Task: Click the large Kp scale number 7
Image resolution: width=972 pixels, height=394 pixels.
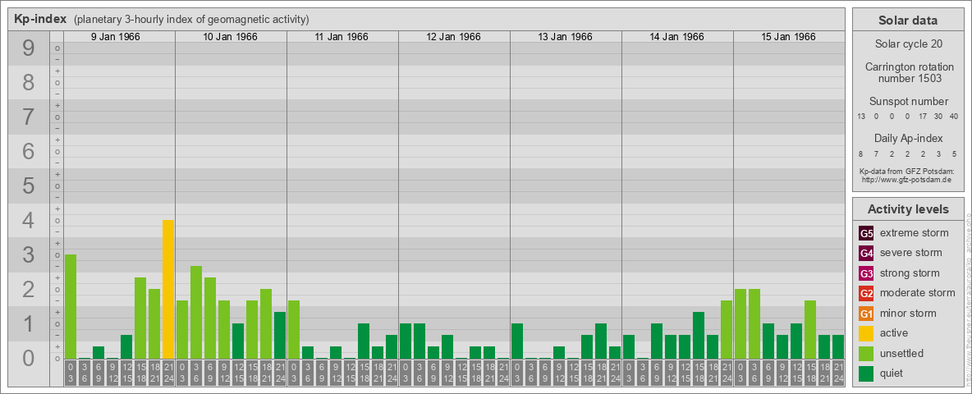Action: coord(28,117)
